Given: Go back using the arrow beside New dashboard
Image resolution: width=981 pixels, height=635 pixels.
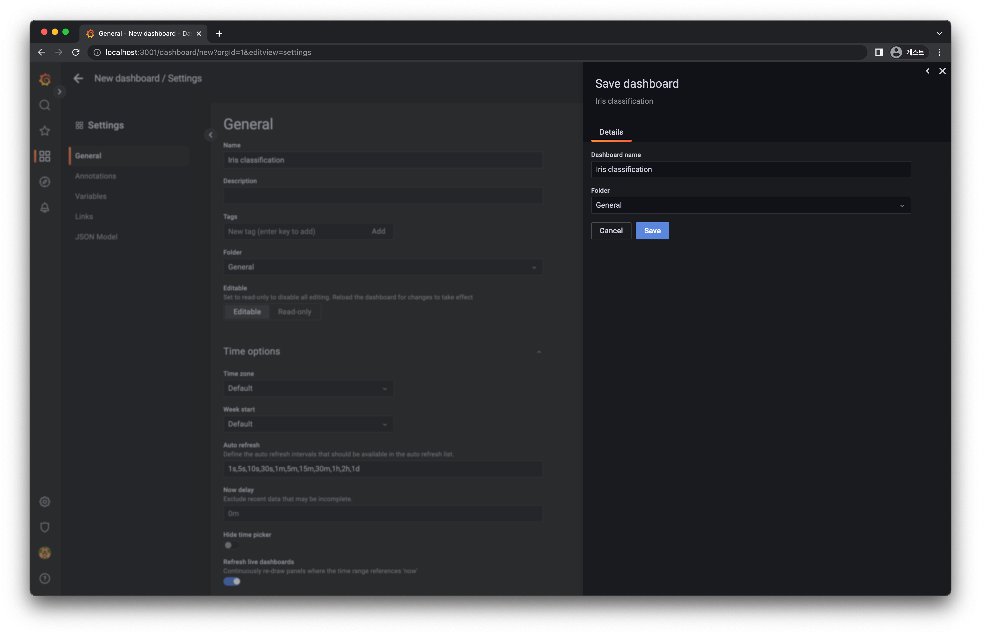Looking at the screenshot, I should 78,78.
